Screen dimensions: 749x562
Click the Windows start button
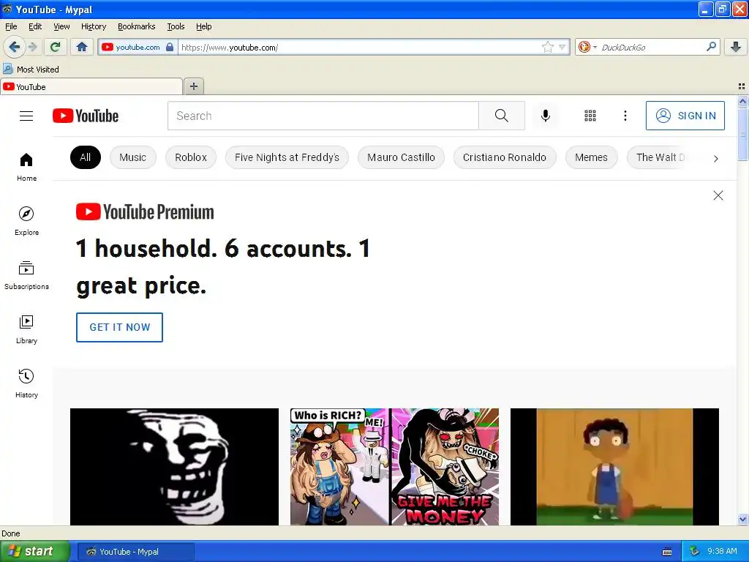34,552
